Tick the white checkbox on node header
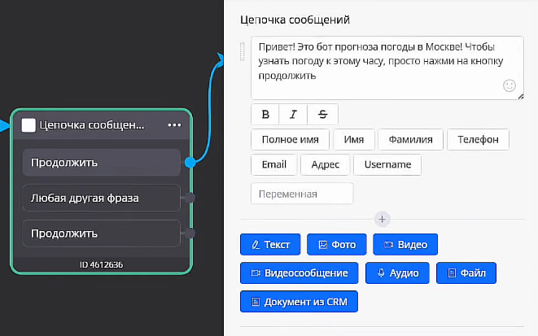This screenshot has width=538, height=336. click(28, 125)
